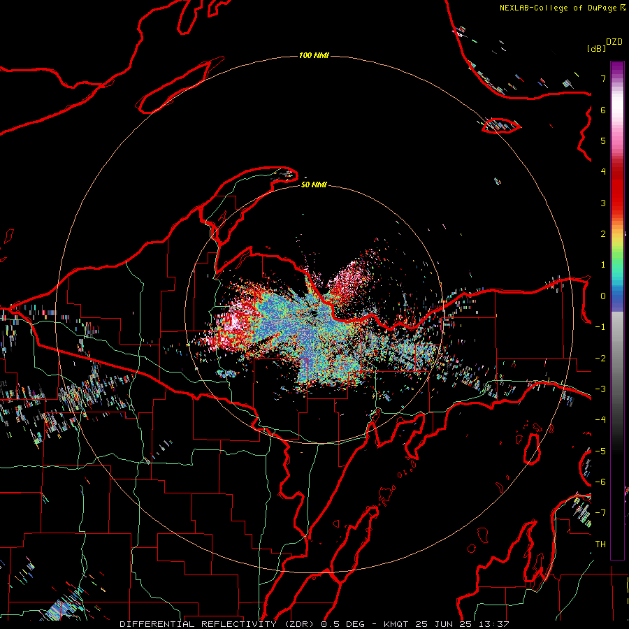Click the 100 NMI range ring label
This screenshot has height=629, width=629.
point(314,55)
